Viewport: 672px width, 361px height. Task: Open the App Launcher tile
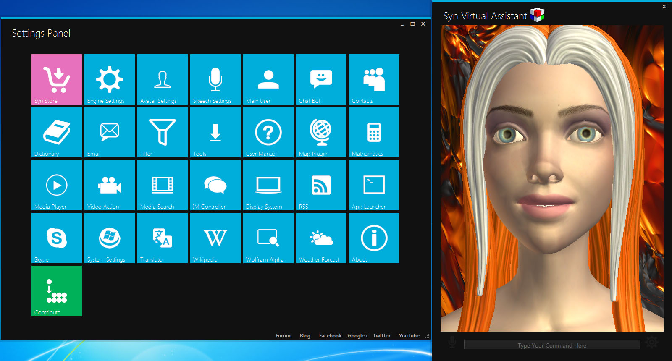374,185
